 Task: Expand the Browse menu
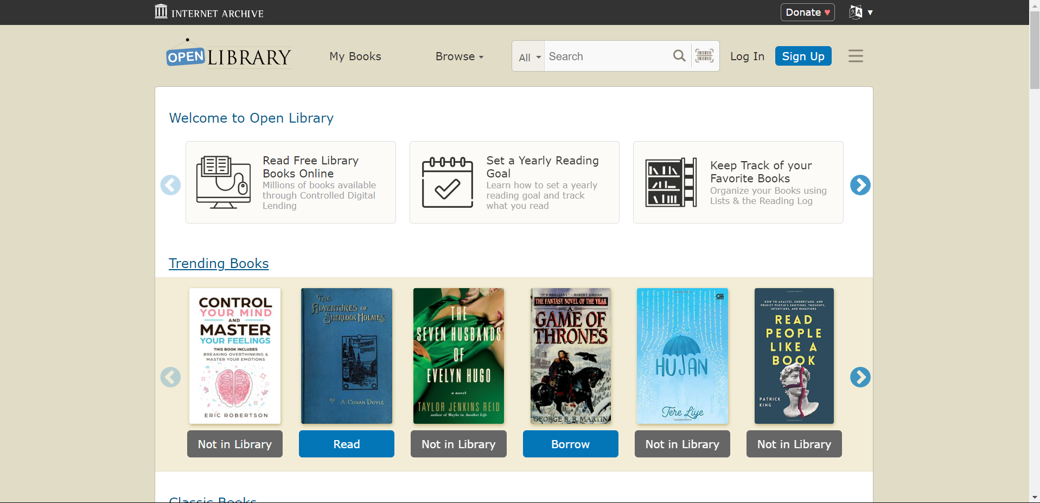click(459, 56)
